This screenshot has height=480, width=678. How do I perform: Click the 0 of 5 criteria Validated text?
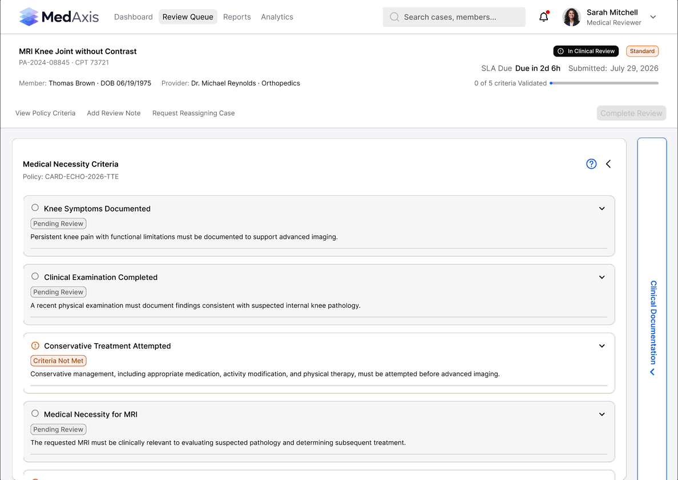[510, 83]
